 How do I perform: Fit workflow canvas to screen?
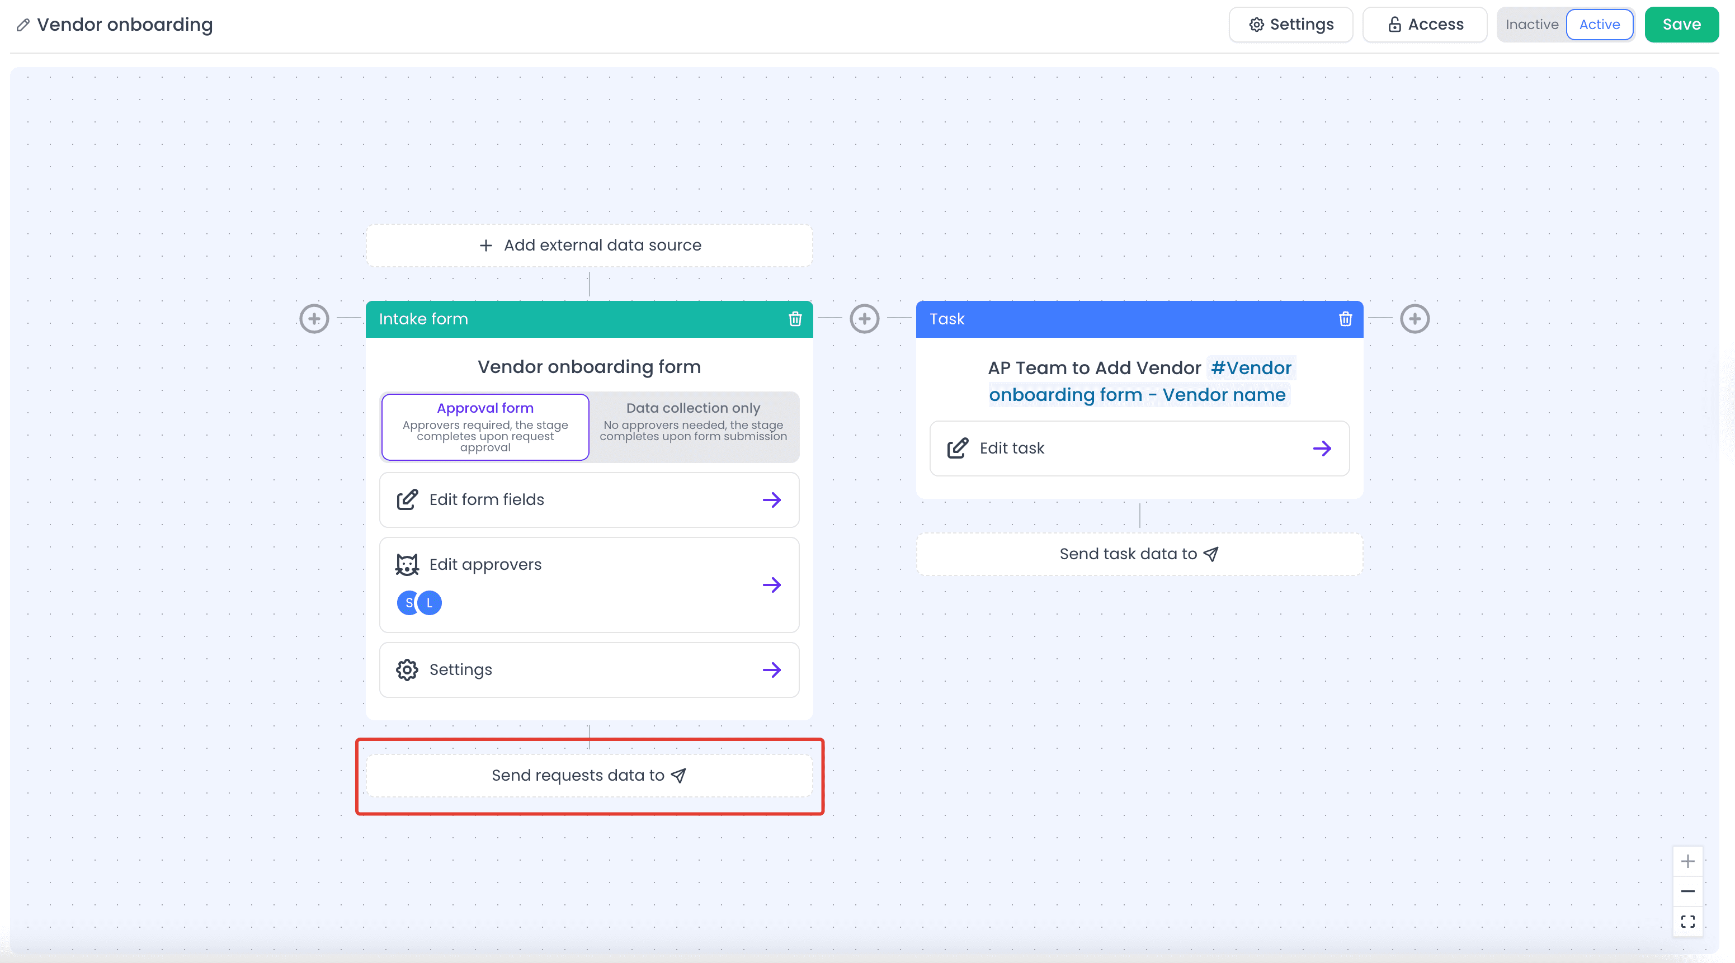1687,921
